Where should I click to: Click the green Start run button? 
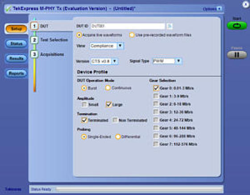(237, 26)
